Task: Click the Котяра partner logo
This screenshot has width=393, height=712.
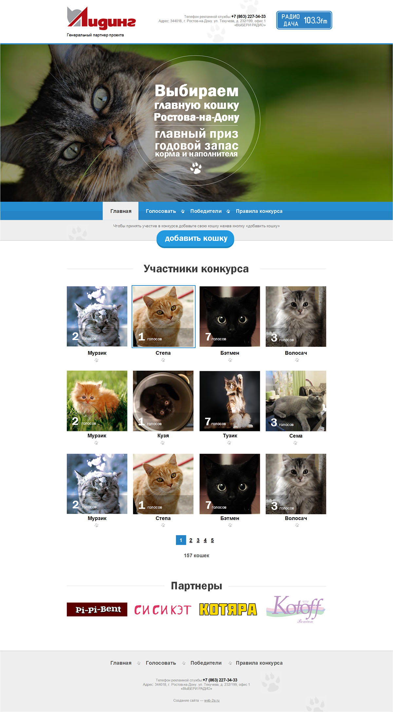Action: 228,609
